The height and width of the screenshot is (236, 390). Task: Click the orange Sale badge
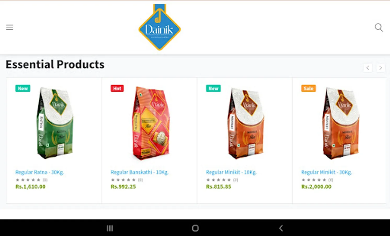tap(309, 88)
